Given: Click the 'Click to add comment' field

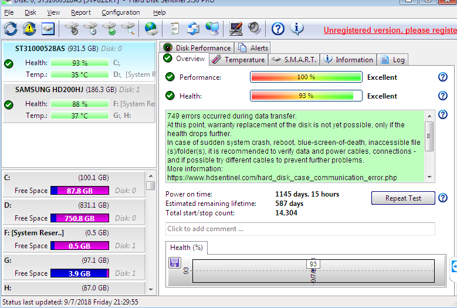Looking at the screenshot, I should [x=300, y=229].
